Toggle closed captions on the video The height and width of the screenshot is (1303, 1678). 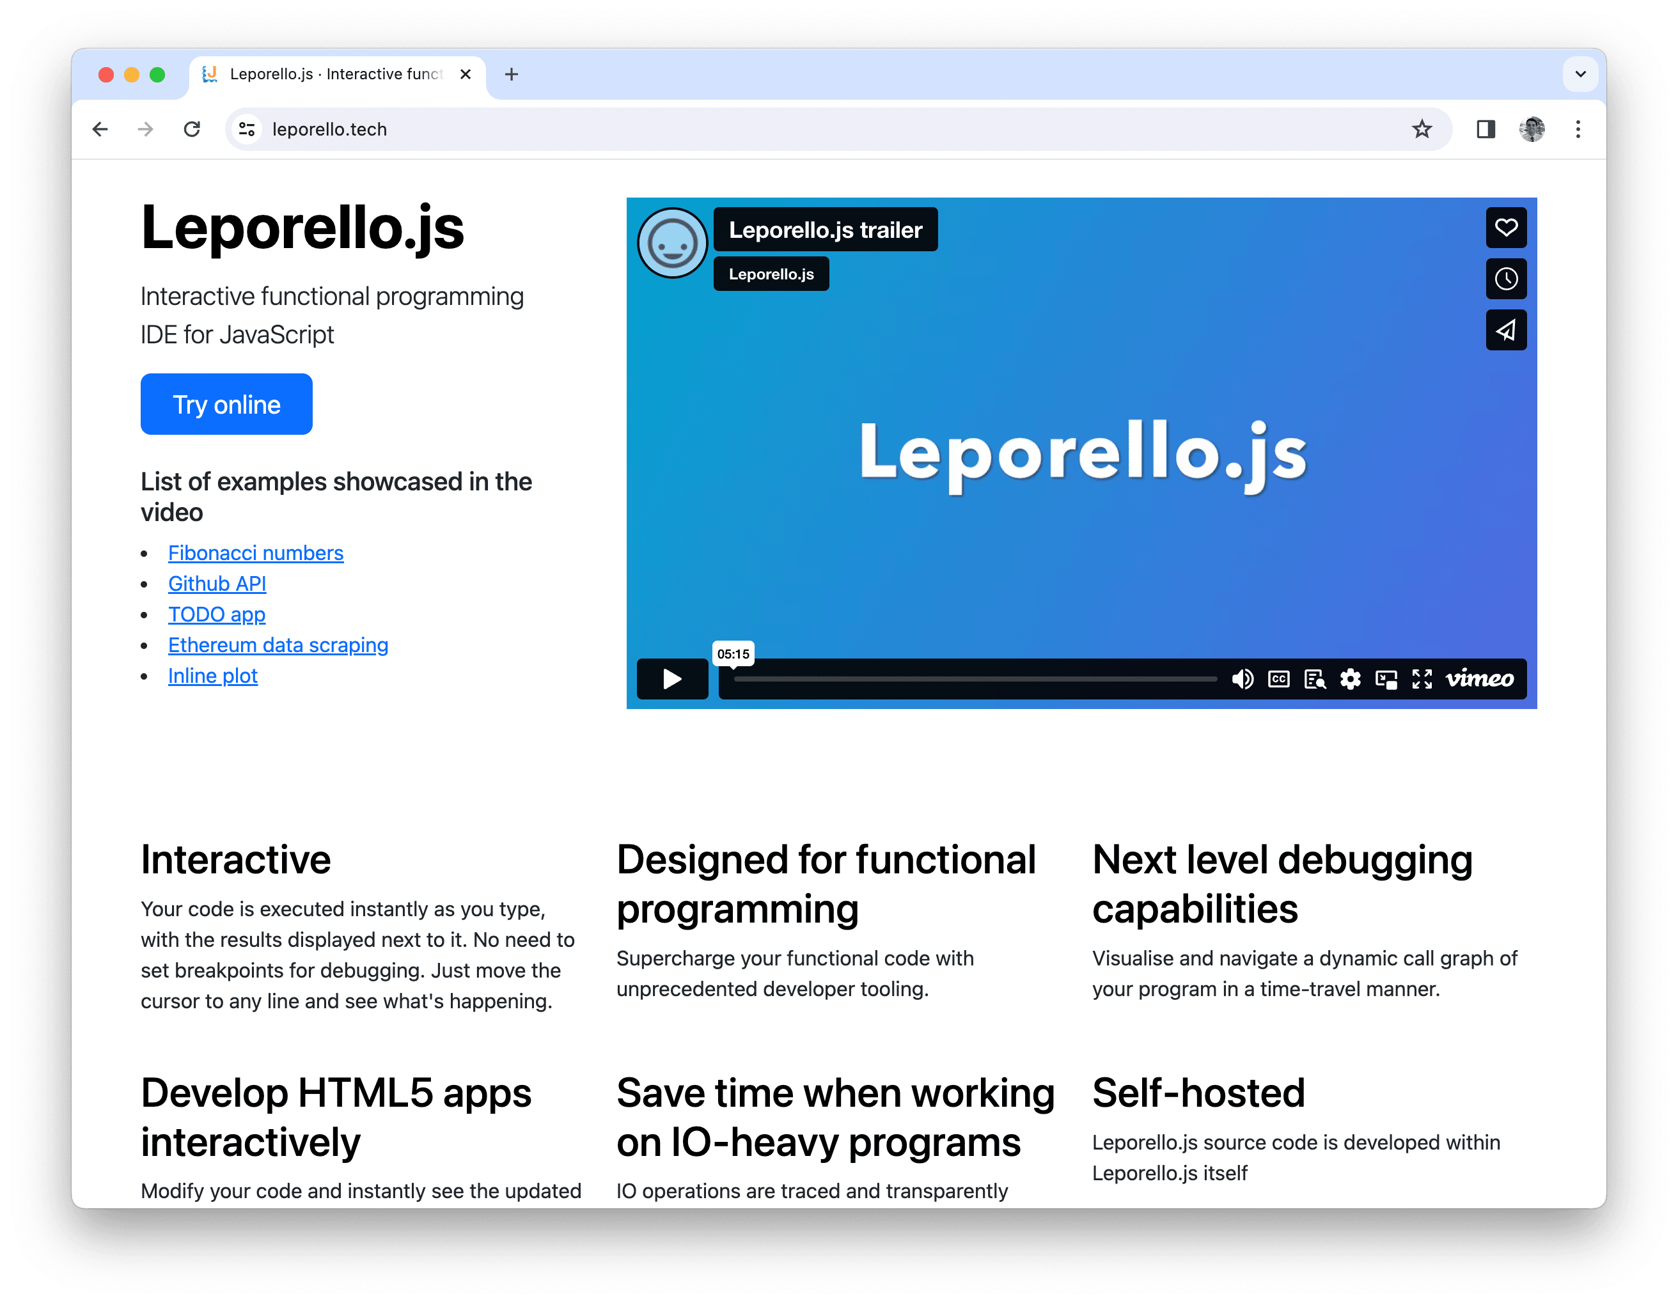tap(1278, 679)
